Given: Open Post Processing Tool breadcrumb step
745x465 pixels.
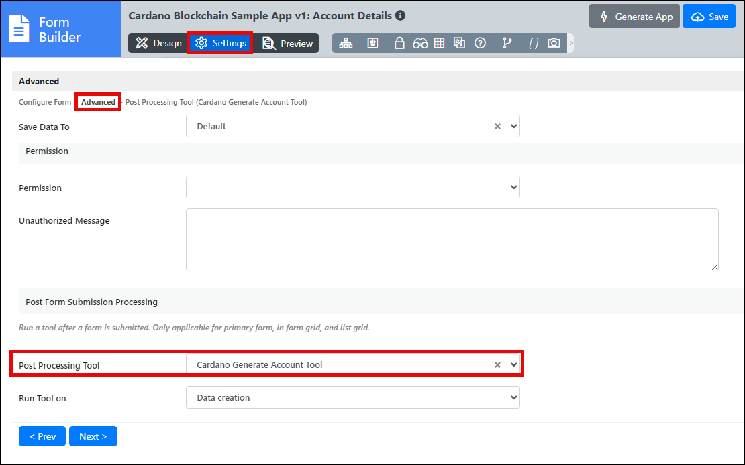Looking at the screenshot, I should click(216, 102).
